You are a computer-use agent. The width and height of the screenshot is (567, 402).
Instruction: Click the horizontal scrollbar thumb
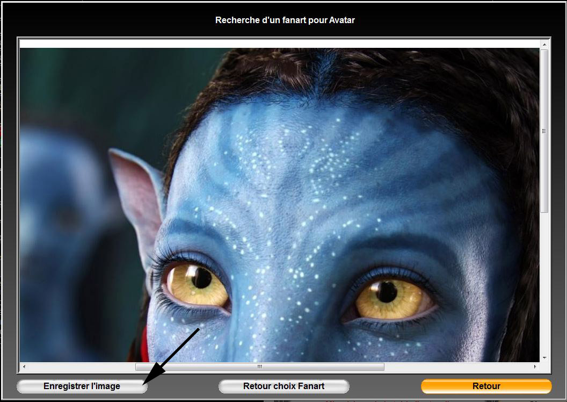point(260,367)
